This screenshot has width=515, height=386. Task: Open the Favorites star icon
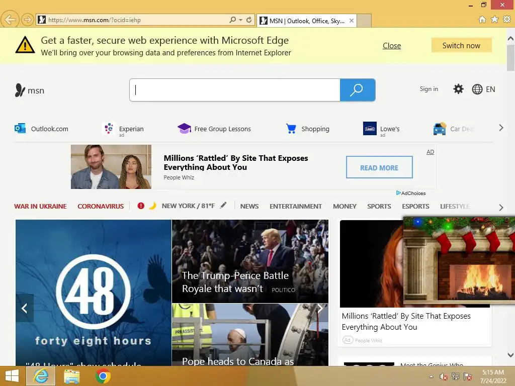pos(494,20)
